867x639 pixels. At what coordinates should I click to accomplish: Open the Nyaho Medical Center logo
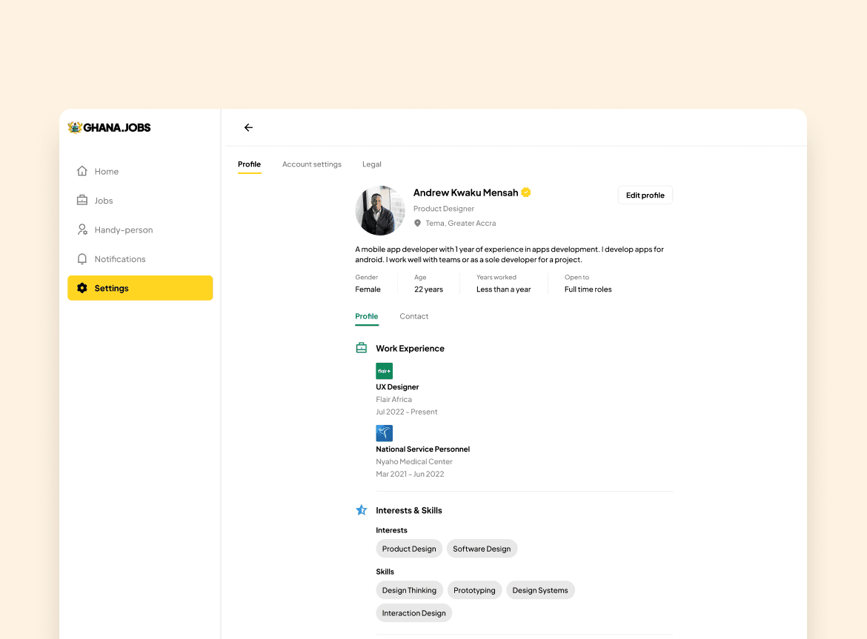coord(384,433)
